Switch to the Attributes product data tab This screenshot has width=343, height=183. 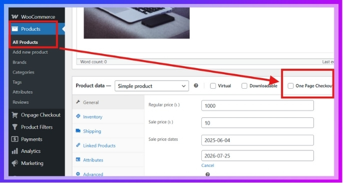[108, 160]
